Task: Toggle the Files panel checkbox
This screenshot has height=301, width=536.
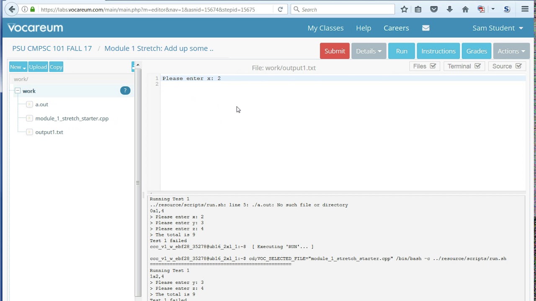Action: tap(433, 66)
